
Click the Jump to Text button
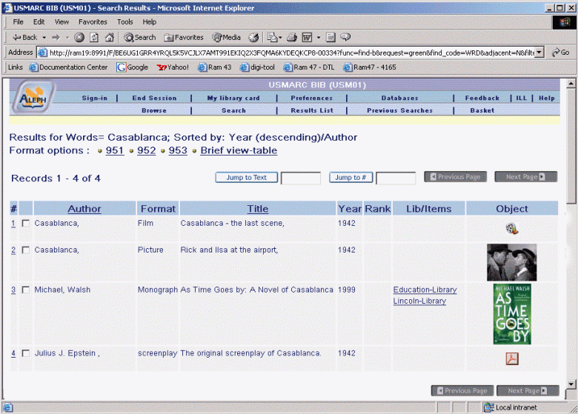(246, 178)
